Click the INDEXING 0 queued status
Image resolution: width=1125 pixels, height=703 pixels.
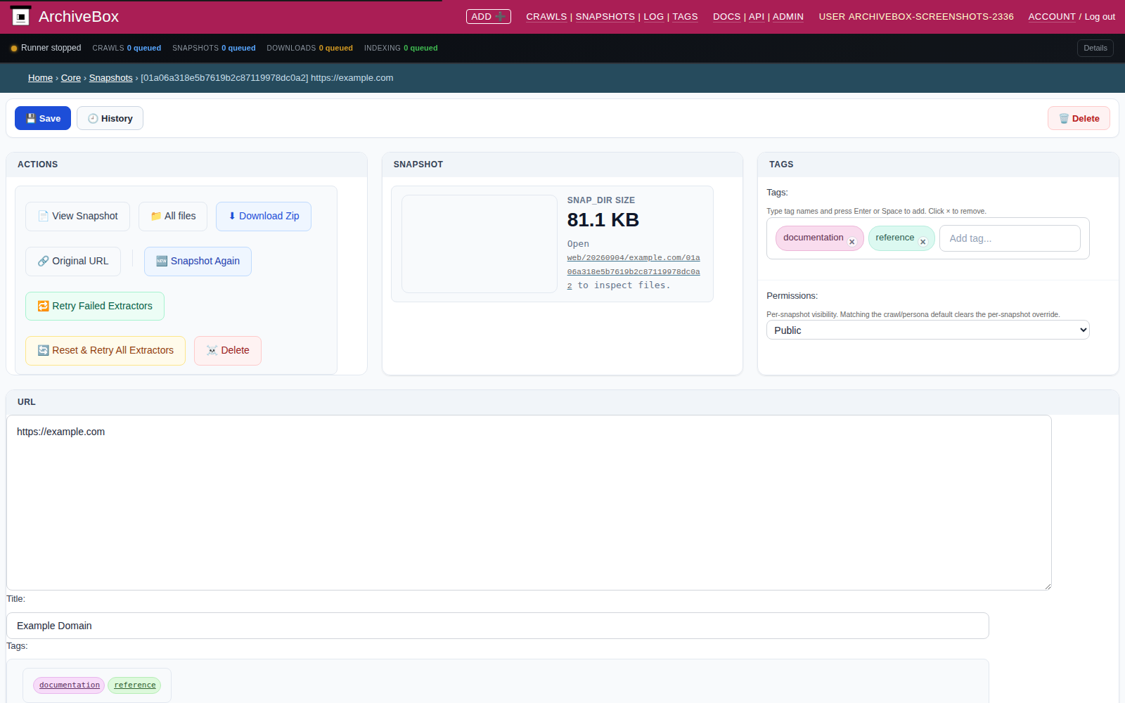[x=401, y=49]
